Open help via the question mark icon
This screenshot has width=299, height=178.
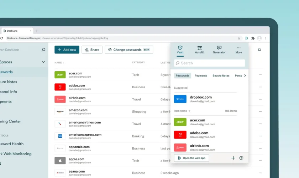(241, 158)
